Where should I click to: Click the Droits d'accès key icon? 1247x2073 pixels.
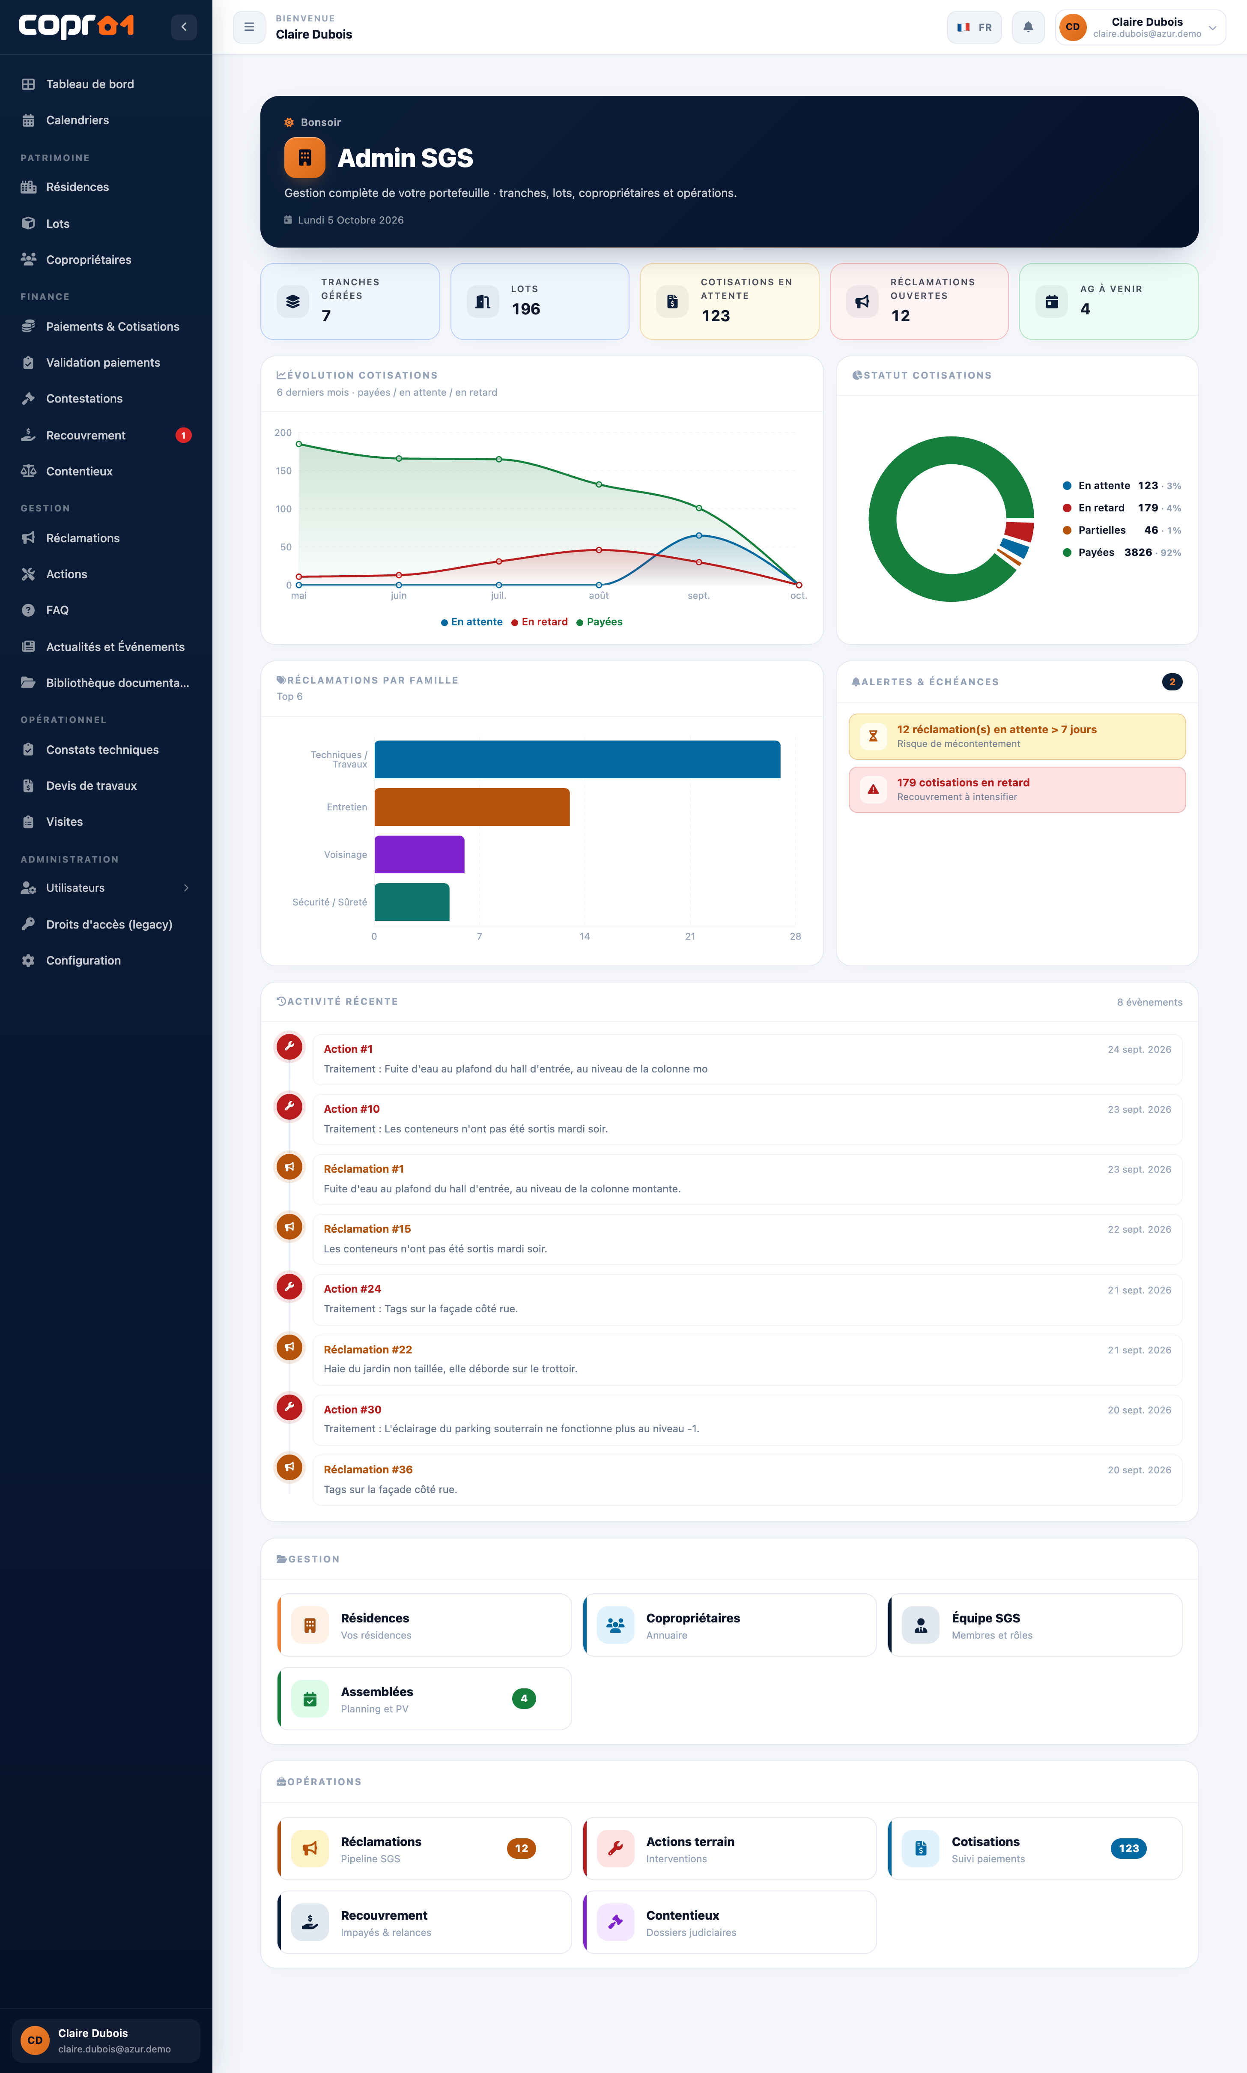point(29,924)
